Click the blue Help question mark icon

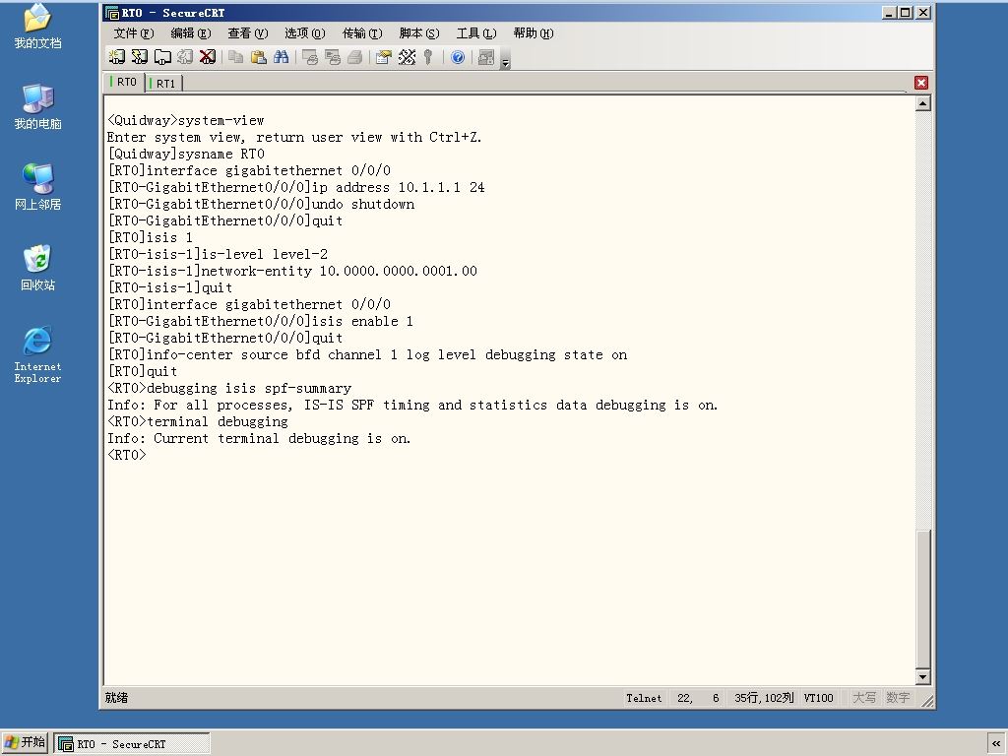[x=458, y=57]
